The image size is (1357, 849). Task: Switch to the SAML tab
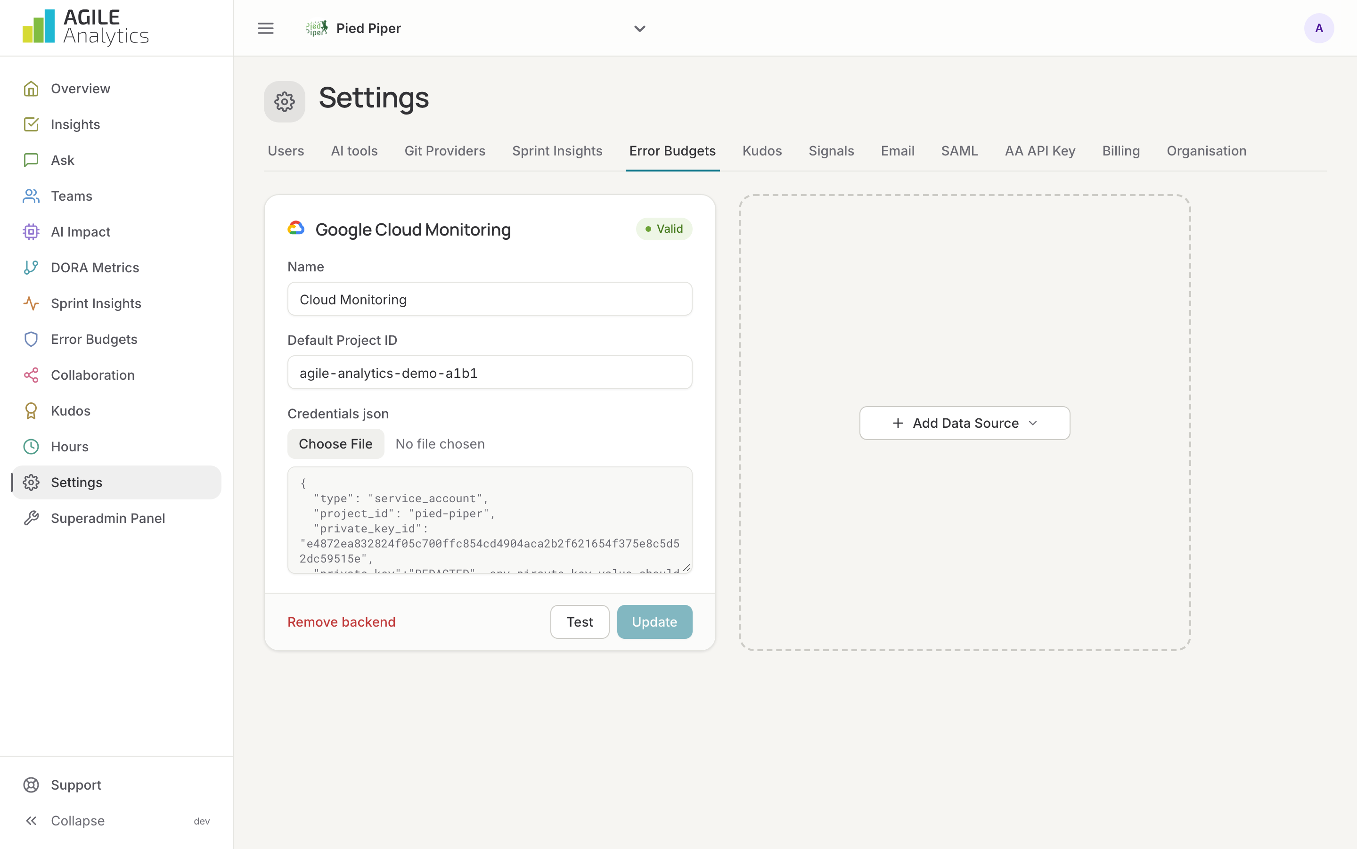point(959,151)
